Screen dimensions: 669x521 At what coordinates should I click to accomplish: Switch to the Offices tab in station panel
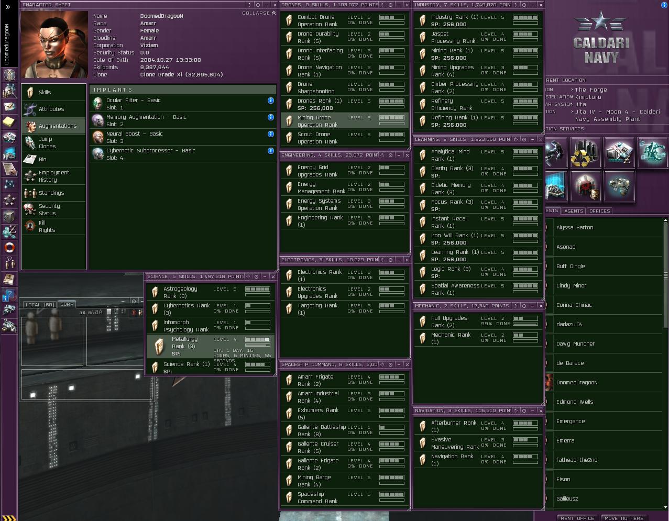[x=599, y=211]
